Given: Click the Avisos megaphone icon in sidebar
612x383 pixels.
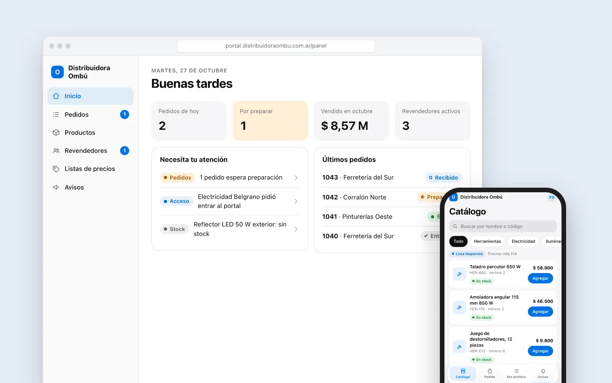Looking at the screenshot, I should tap(56, 187).
